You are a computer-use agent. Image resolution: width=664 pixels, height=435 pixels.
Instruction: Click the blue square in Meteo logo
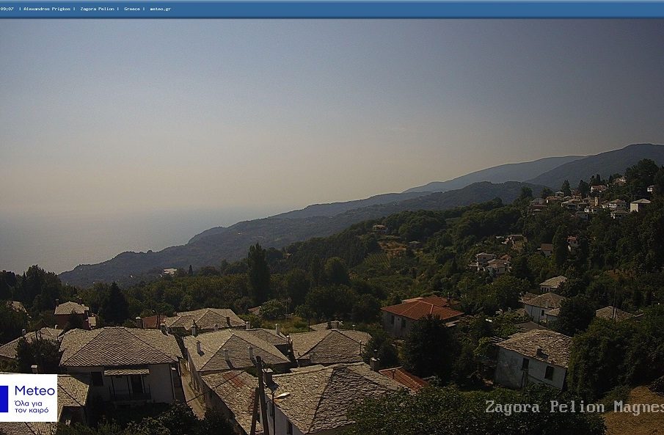[x=4, y=398]
